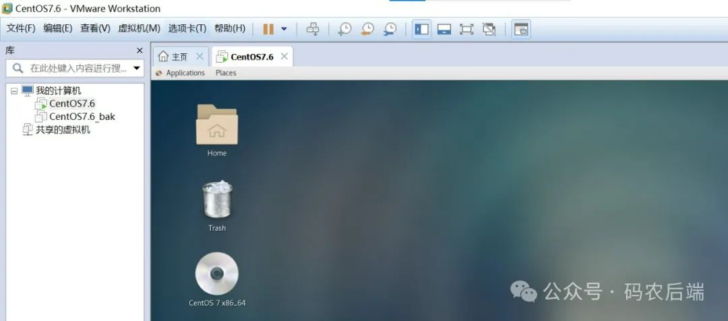Close the 库 library panel

pos(140,50)
